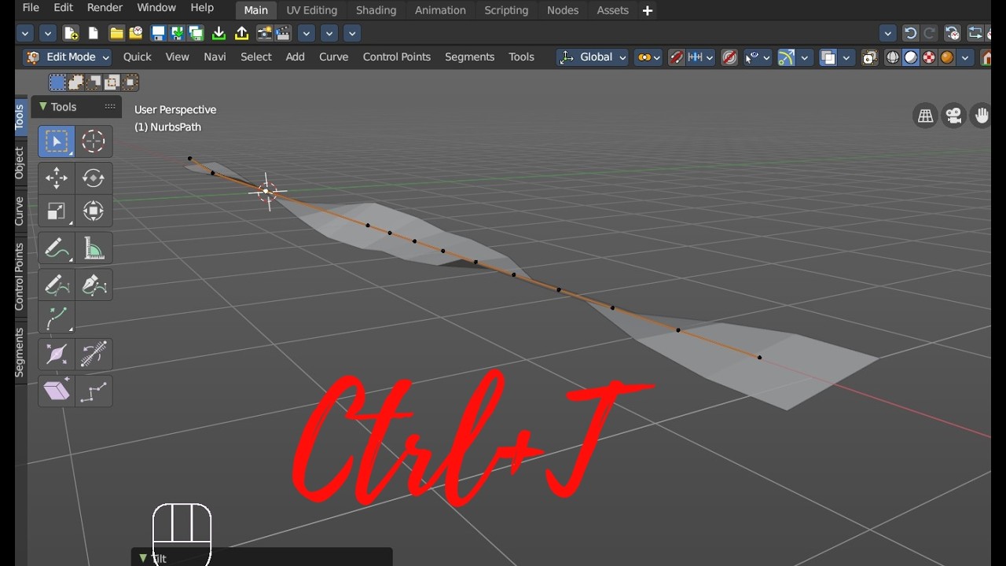Select the Cursor tool
The height and width of the screenshot is (566, 1006).
(94, 141)
